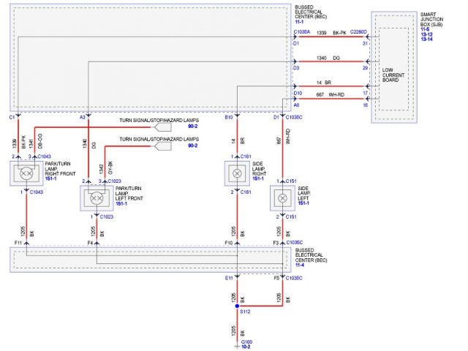The height and width of the screenshot is (351, 468).
Task: Select the Side Lamp Right bulb symbol
Action: coord(237,174)
